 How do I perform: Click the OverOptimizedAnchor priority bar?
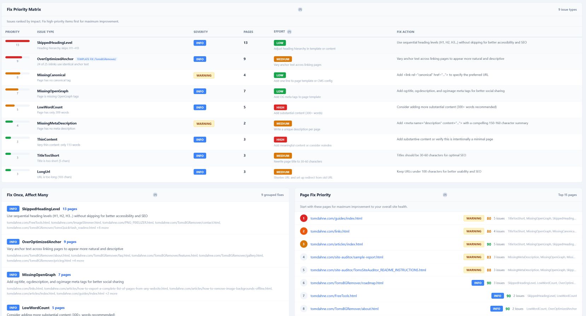coord(17,57)
